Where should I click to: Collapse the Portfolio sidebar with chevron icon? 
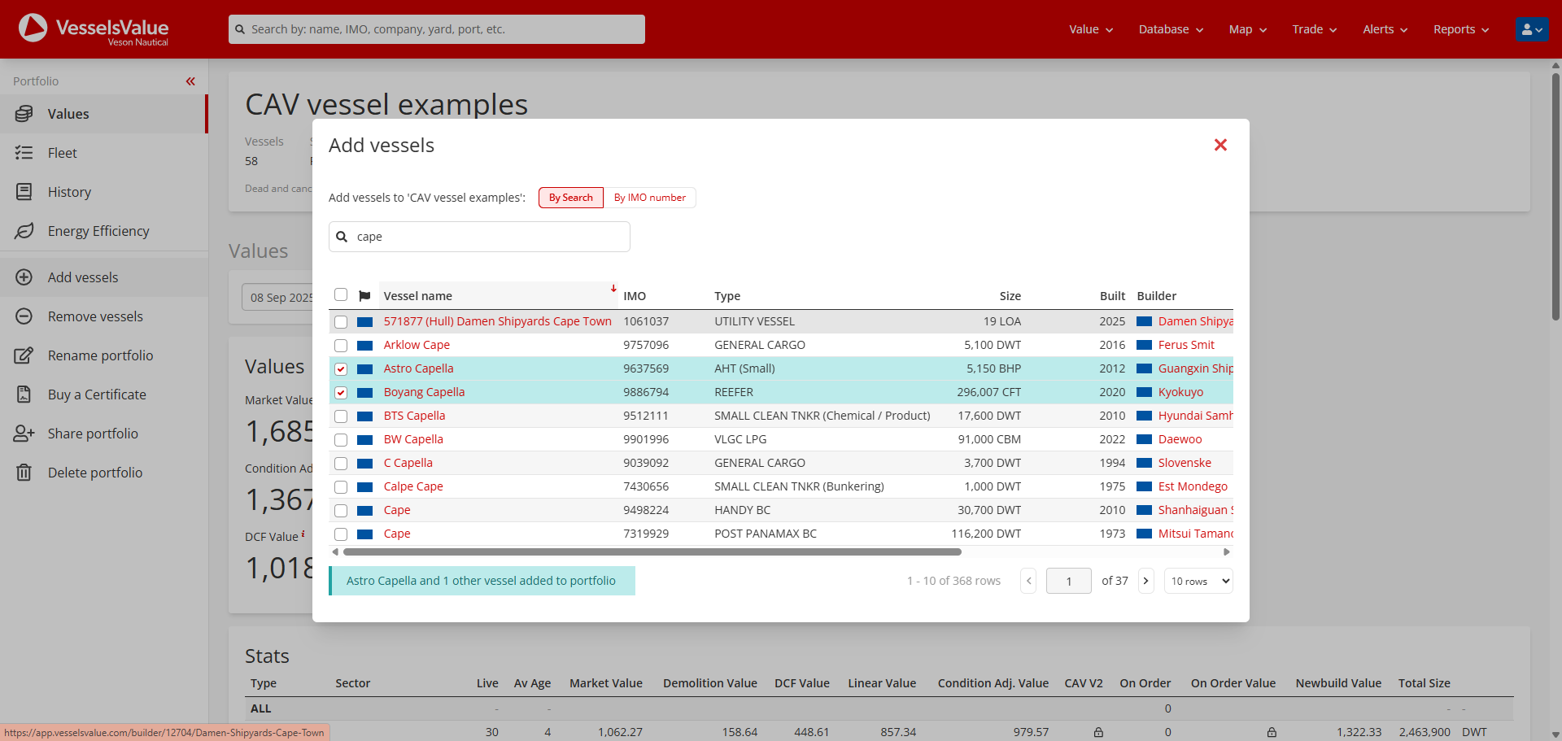tap(190, 81)
